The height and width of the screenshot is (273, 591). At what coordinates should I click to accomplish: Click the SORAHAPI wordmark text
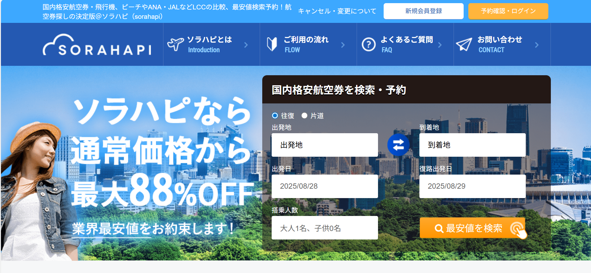pos(105,50)
